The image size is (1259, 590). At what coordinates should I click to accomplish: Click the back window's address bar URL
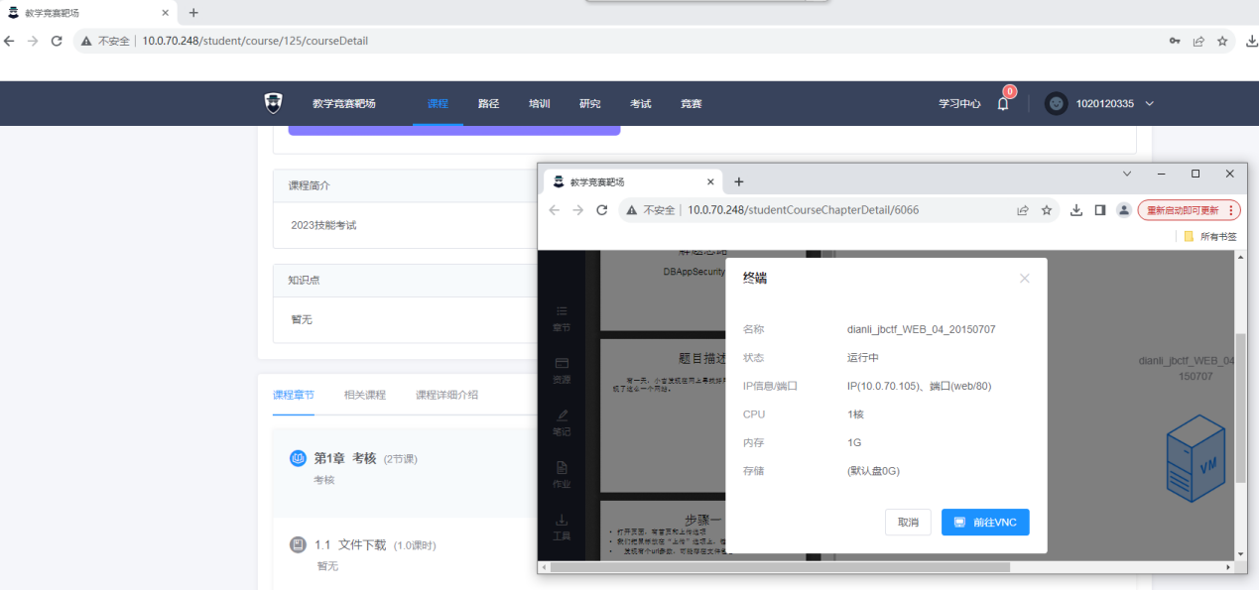(255, 41)
